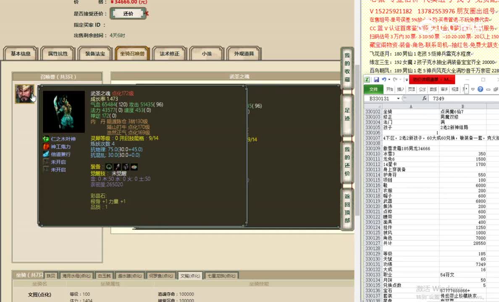Open the Quick Access Toolbar customize dropdown
Screen dimensions: 499x302
point(407,79)
